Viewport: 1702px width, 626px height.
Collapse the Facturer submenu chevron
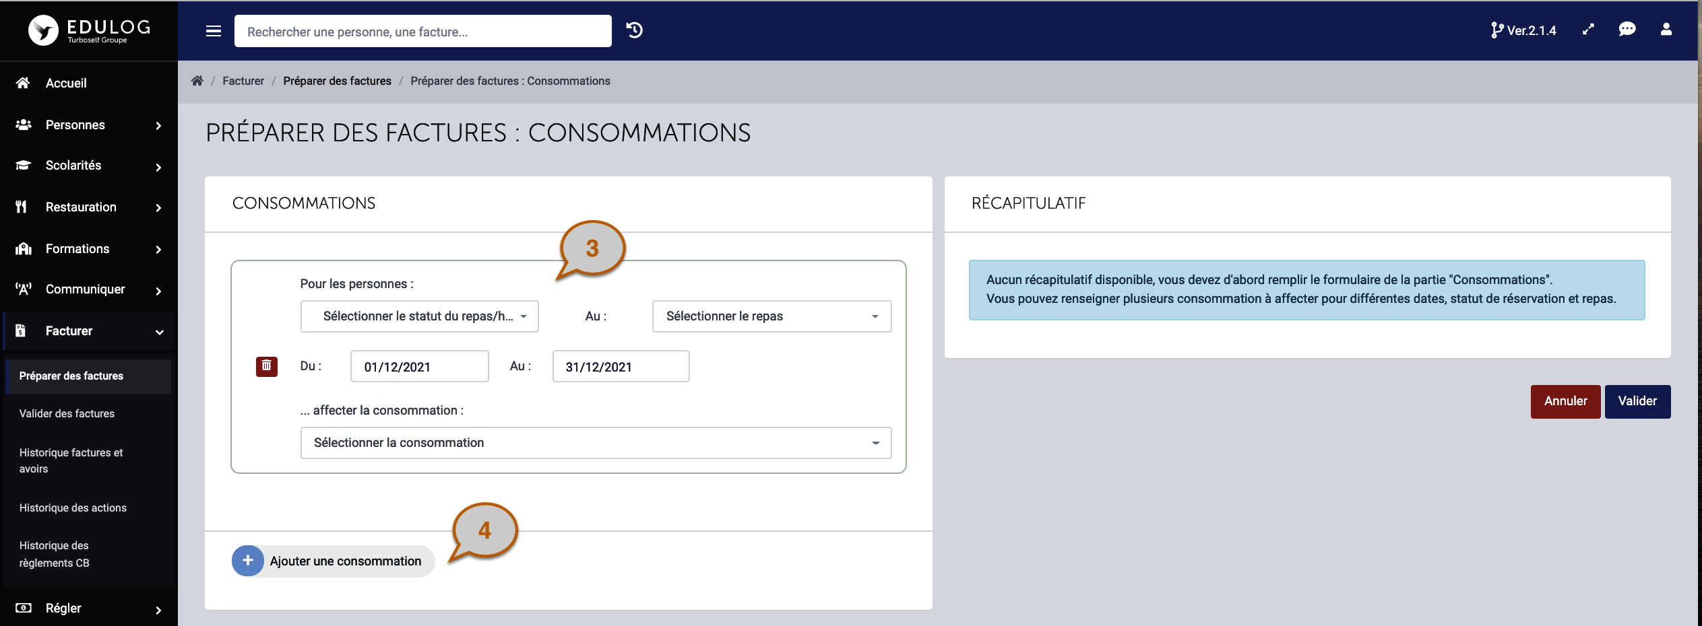pyautogui.click(x=160, y=332)
